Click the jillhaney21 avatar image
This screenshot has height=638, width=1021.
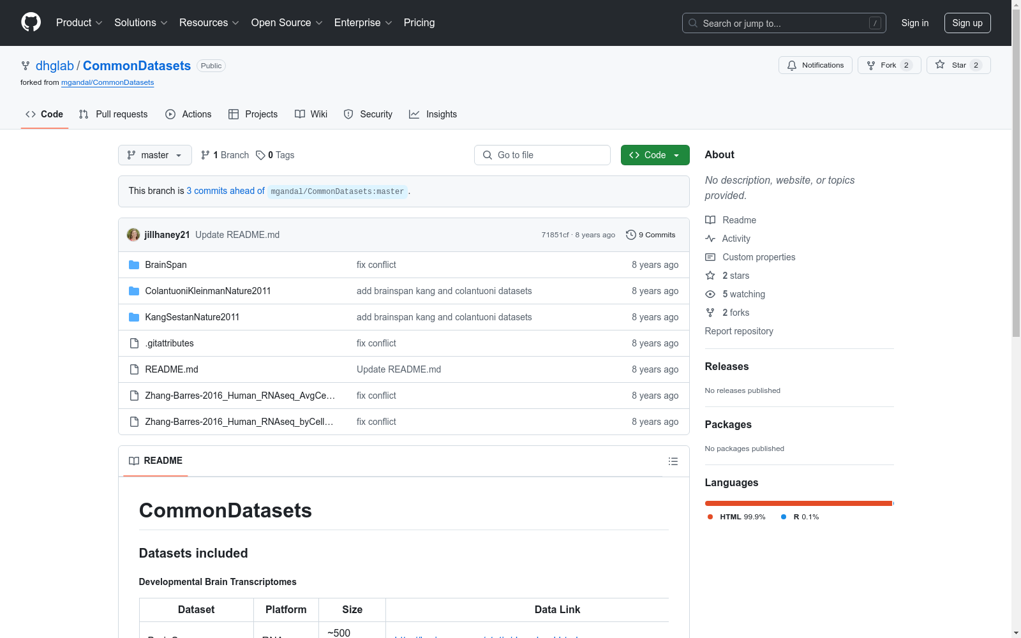coord(133,235)
